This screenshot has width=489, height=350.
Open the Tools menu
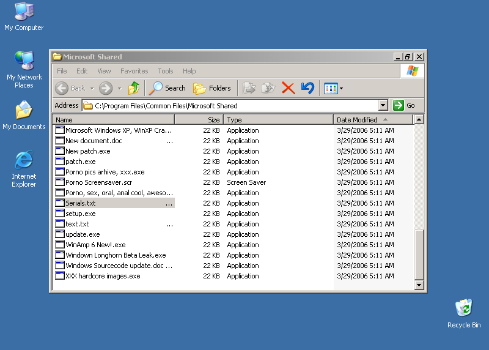165,71
